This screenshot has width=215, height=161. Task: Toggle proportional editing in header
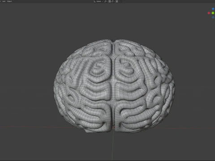pos(117,1)
